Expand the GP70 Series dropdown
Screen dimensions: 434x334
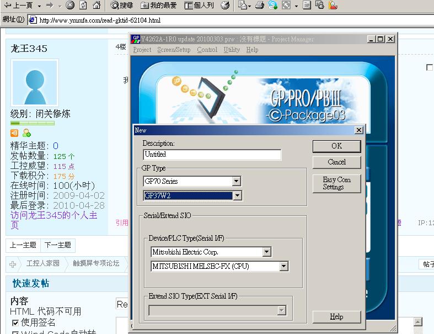pos(236,181)
